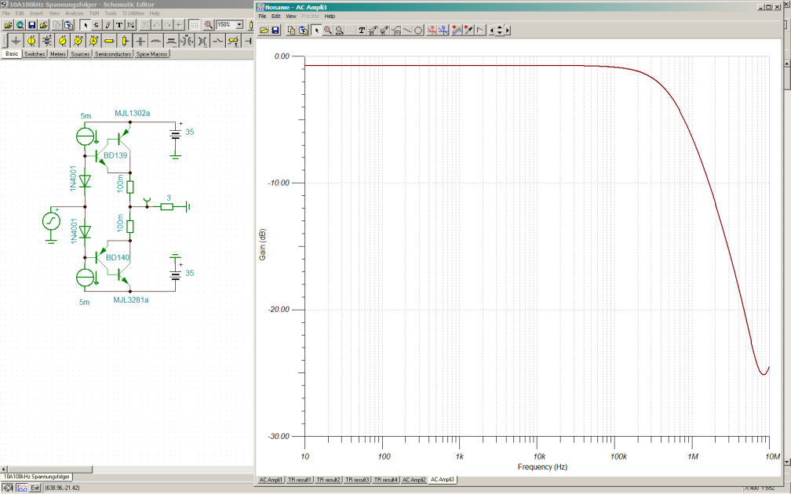
Task: Open the Analysis menu
Action: [x=74, y=13]
